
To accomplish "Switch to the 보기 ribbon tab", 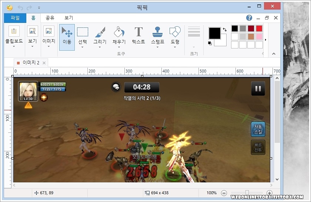I will 68,18.
